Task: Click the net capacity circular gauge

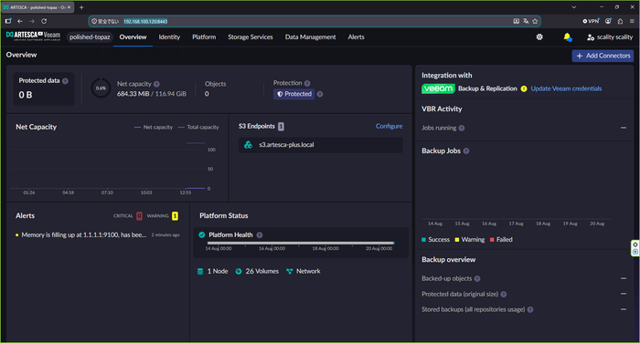Action: [x=101, y=88]
